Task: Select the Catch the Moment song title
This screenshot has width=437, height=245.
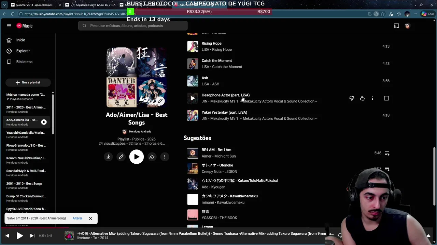Action: coord(216,61)
